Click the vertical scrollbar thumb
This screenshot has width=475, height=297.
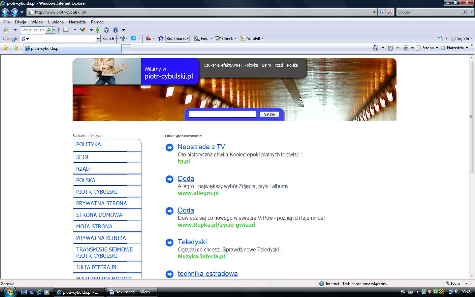pos(471,116)
